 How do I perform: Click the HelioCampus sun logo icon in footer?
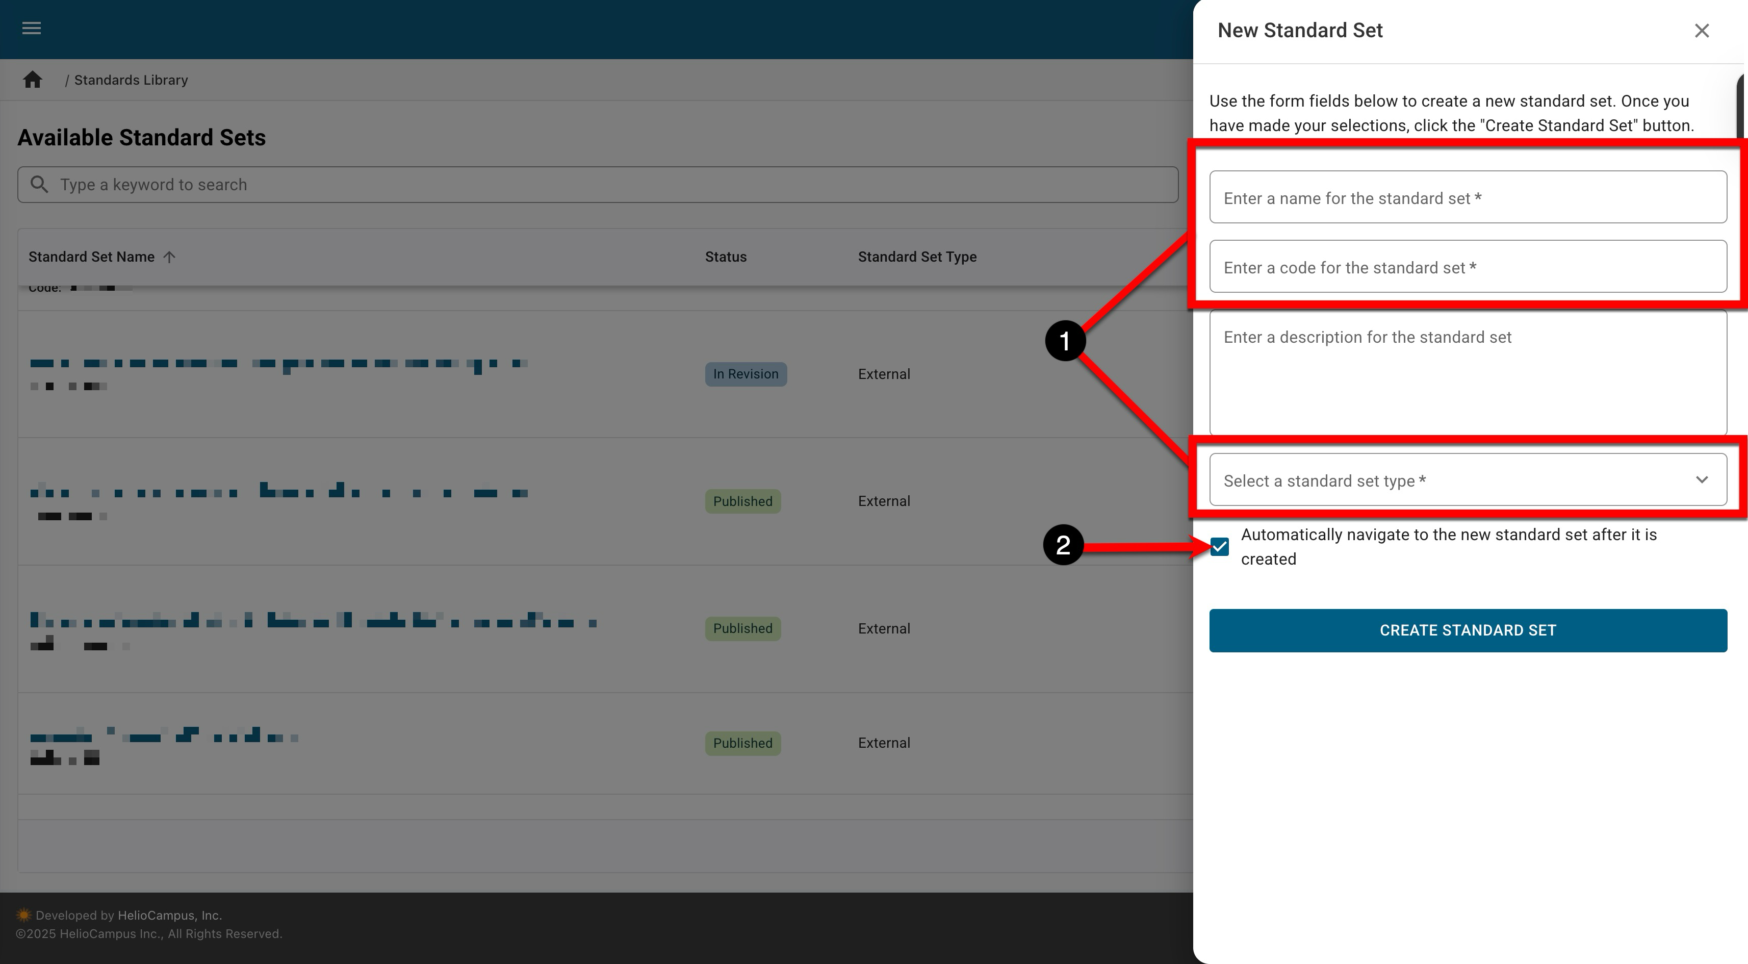click(x=24, y=915)
